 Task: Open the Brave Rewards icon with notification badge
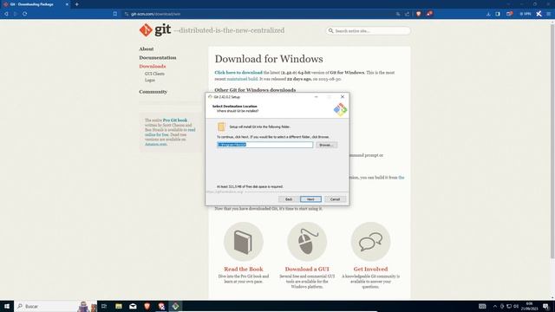(429, 14)
